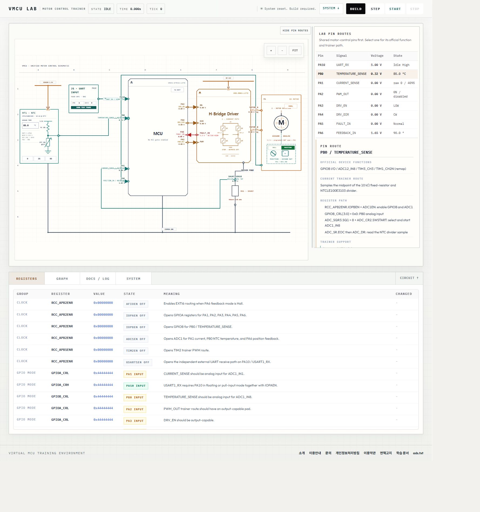Set NTC sensor preset to 85
The image size is (480, 512).
pyautogui.click(x=51, y=159)
